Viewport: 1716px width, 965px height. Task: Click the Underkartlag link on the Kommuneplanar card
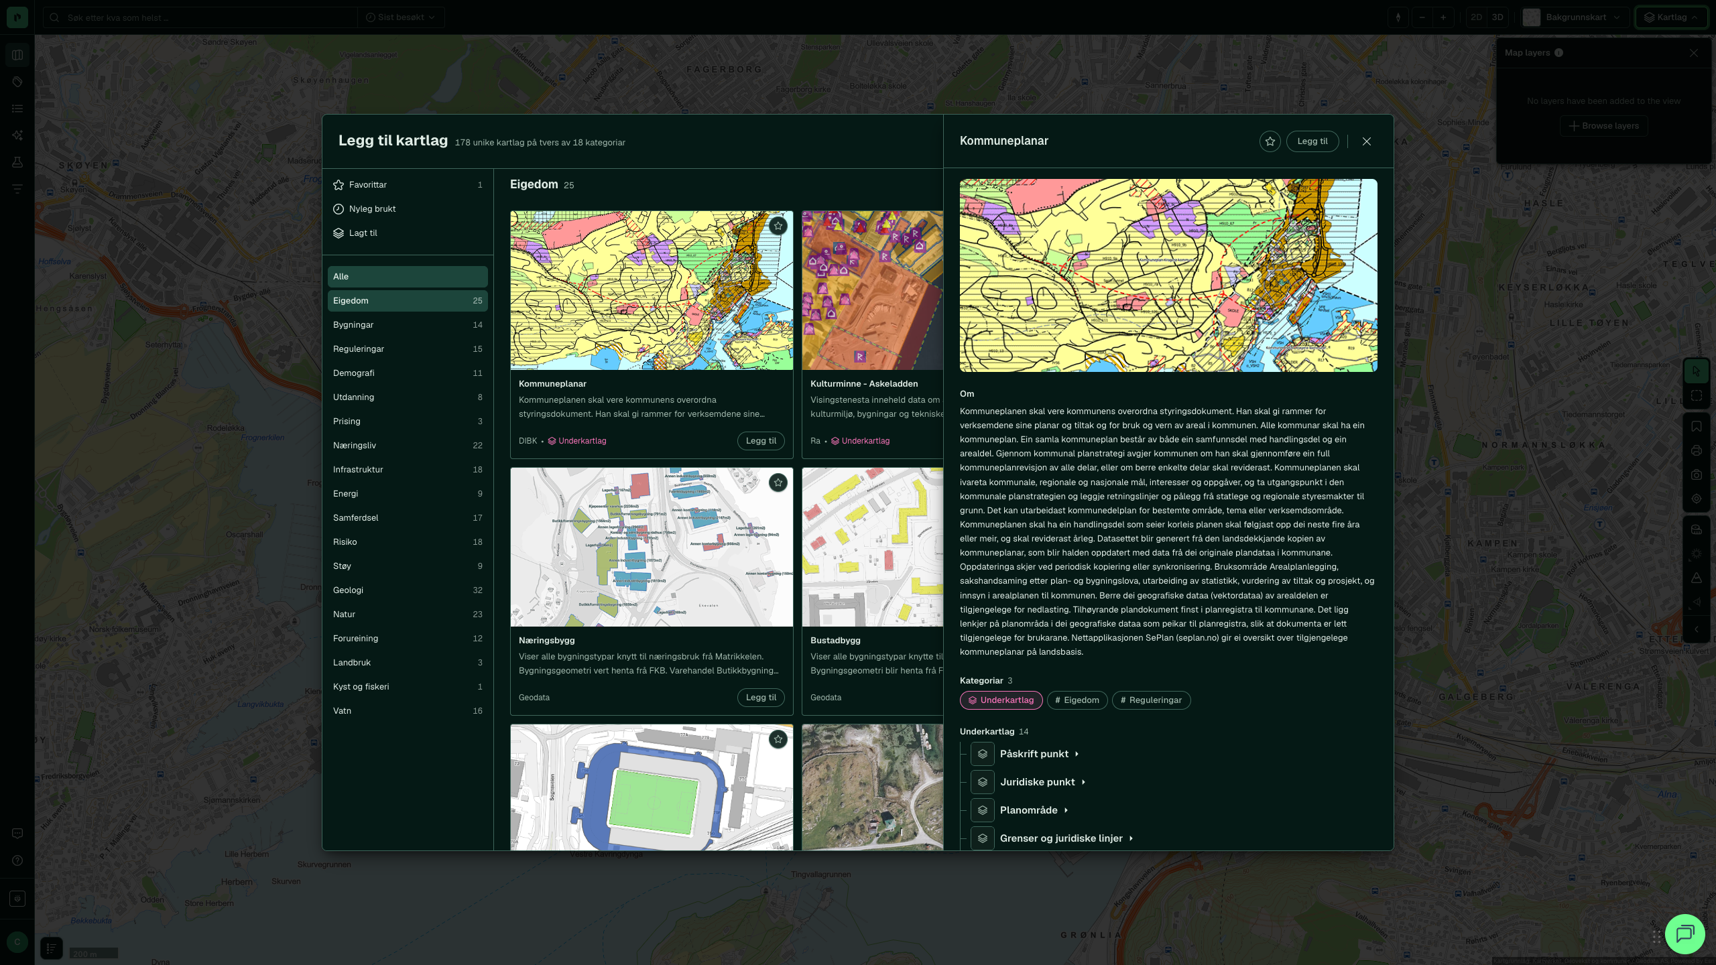point(577,441)
